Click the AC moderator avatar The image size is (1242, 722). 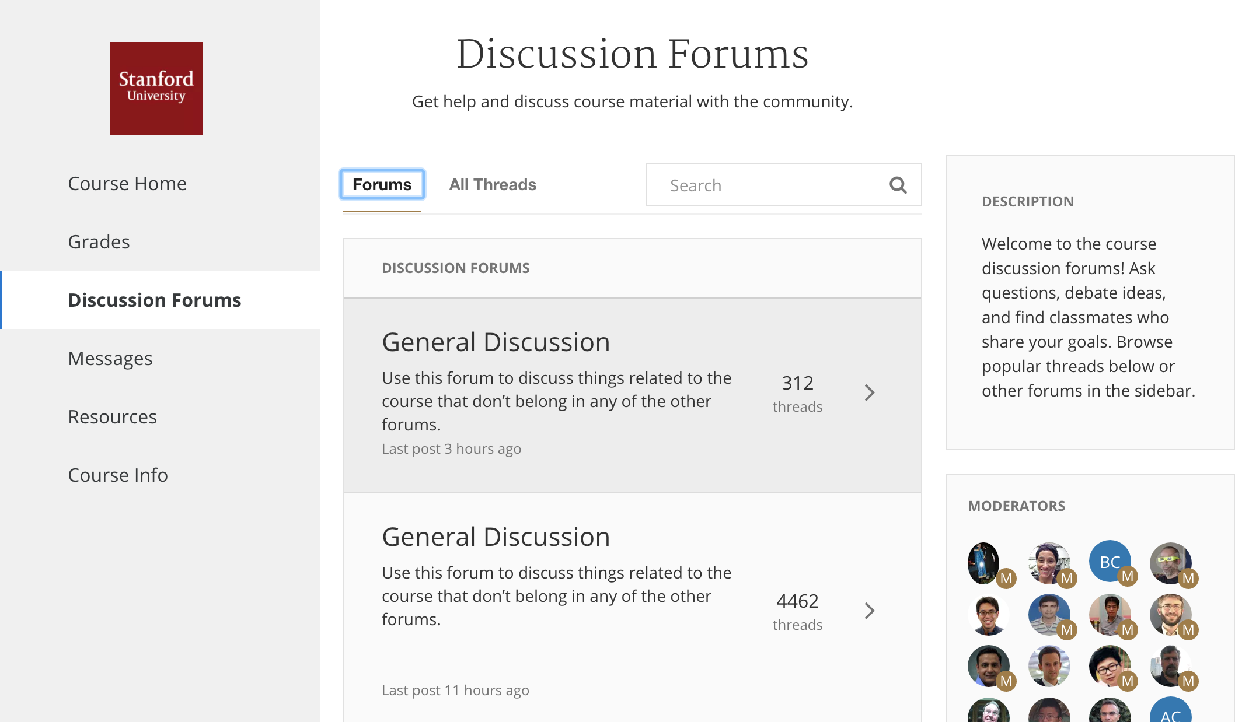pos(1170,712)
